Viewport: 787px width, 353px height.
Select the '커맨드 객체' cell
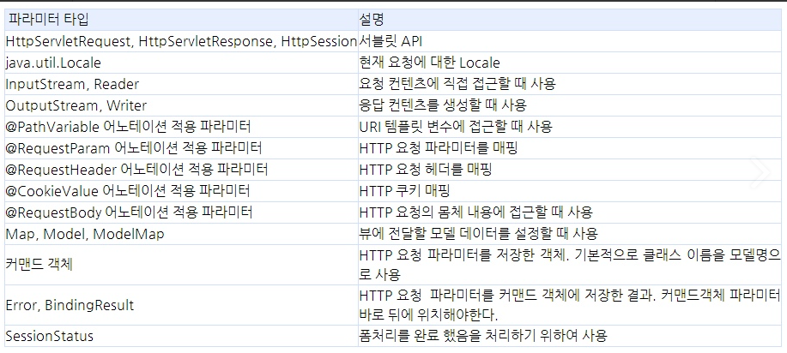181,265
